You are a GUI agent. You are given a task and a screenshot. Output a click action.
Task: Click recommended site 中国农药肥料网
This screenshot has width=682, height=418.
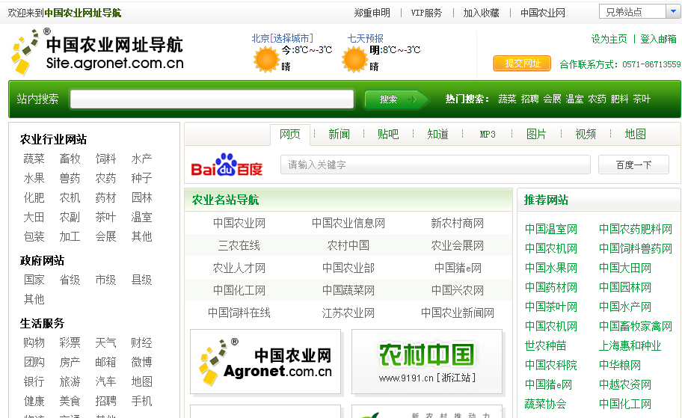636,229
